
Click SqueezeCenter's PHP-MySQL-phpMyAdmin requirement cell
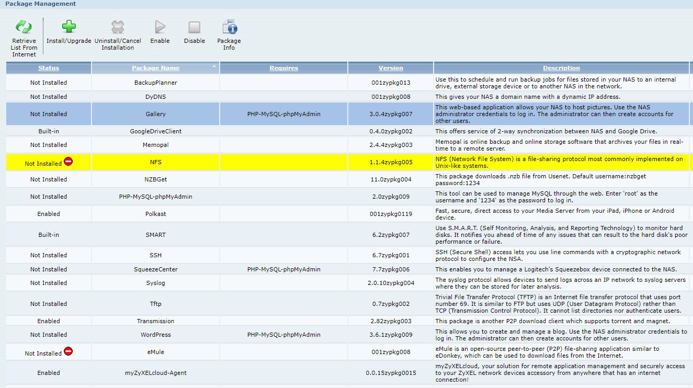click(283, 269)
